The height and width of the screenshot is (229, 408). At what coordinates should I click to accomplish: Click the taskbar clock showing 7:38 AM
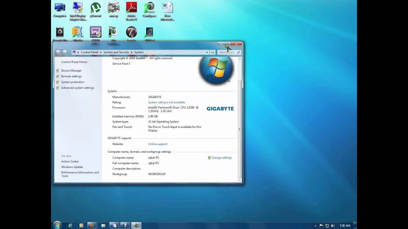(345, 226)
